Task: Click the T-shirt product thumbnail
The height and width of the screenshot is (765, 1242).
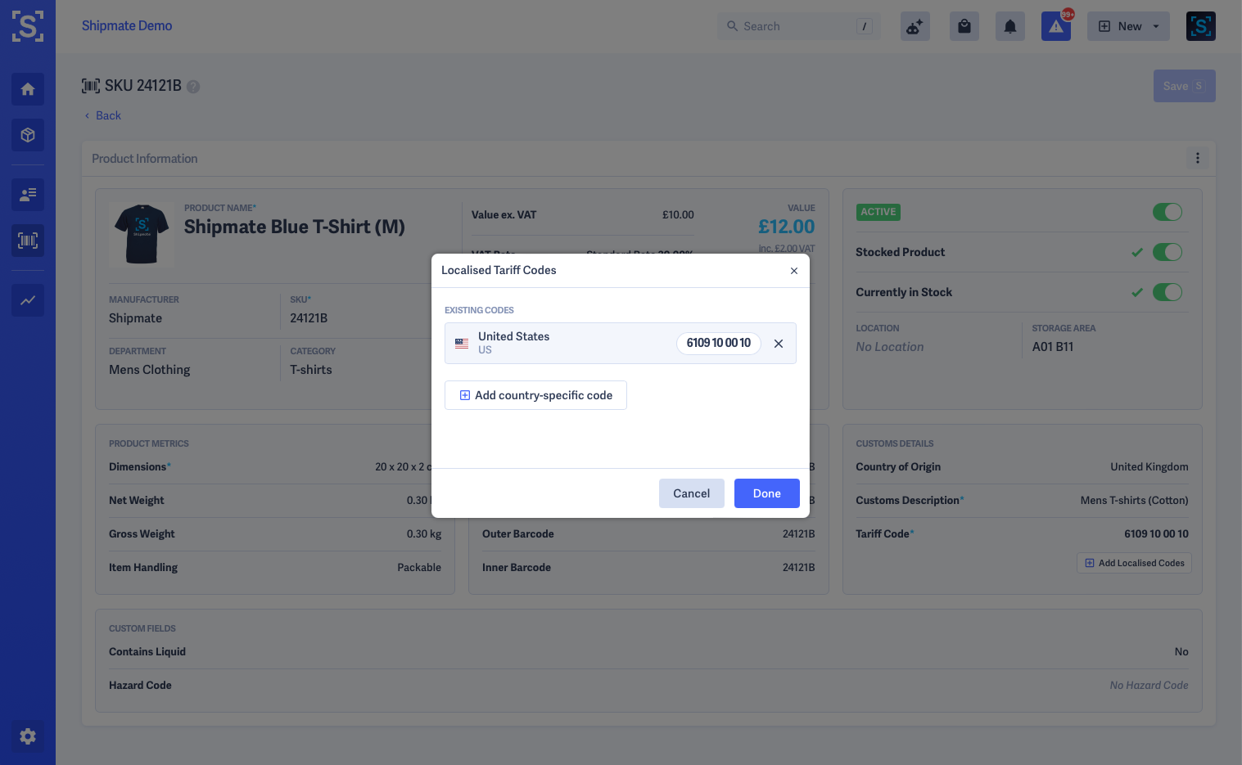Action: 142,235
